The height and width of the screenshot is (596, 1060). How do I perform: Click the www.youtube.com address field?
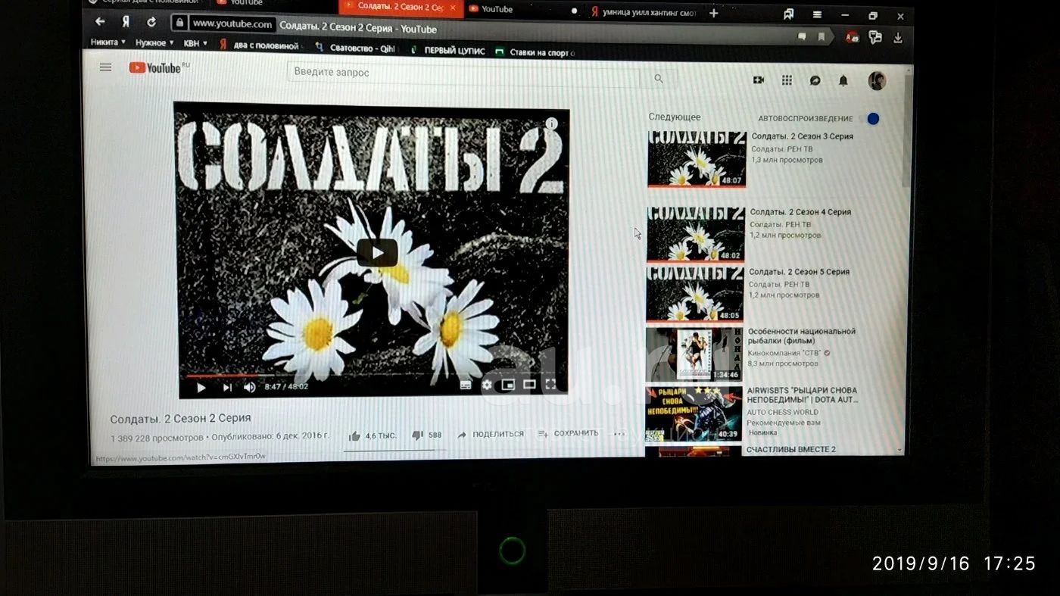point(232,24)
